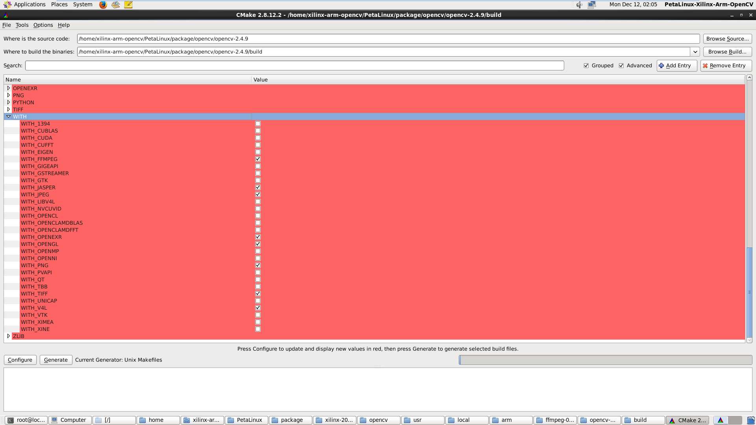Expand the PYTHON group
This screenshot has width=756, height=425.
[x=8, y=102]
